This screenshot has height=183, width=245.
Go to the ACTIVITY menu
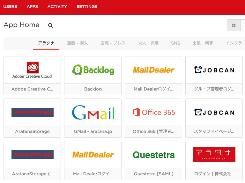[57, 7]
